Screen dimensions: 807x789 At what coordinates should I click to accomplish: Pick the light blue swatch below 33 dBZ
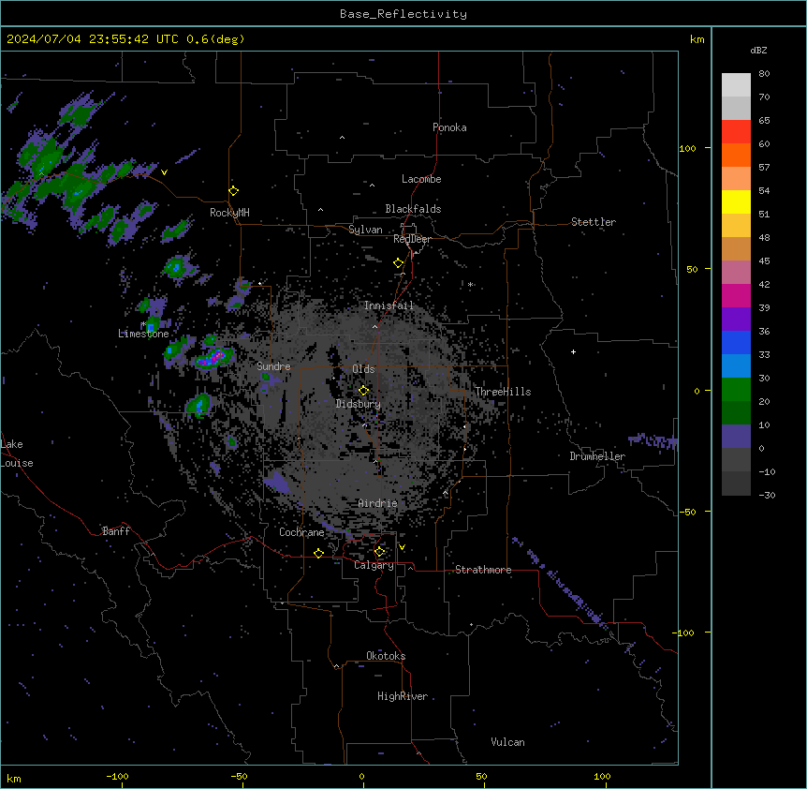tap(736, 365)
